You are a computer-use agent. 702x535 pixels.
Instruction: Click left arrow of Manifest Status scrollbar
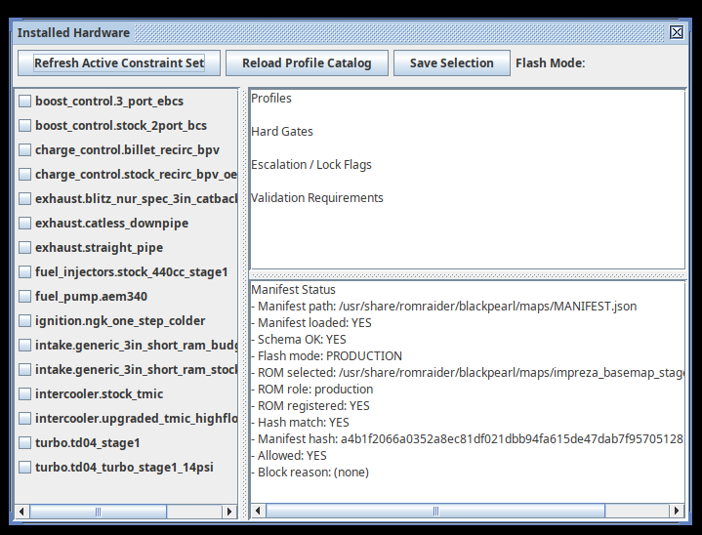click(258, 511)
